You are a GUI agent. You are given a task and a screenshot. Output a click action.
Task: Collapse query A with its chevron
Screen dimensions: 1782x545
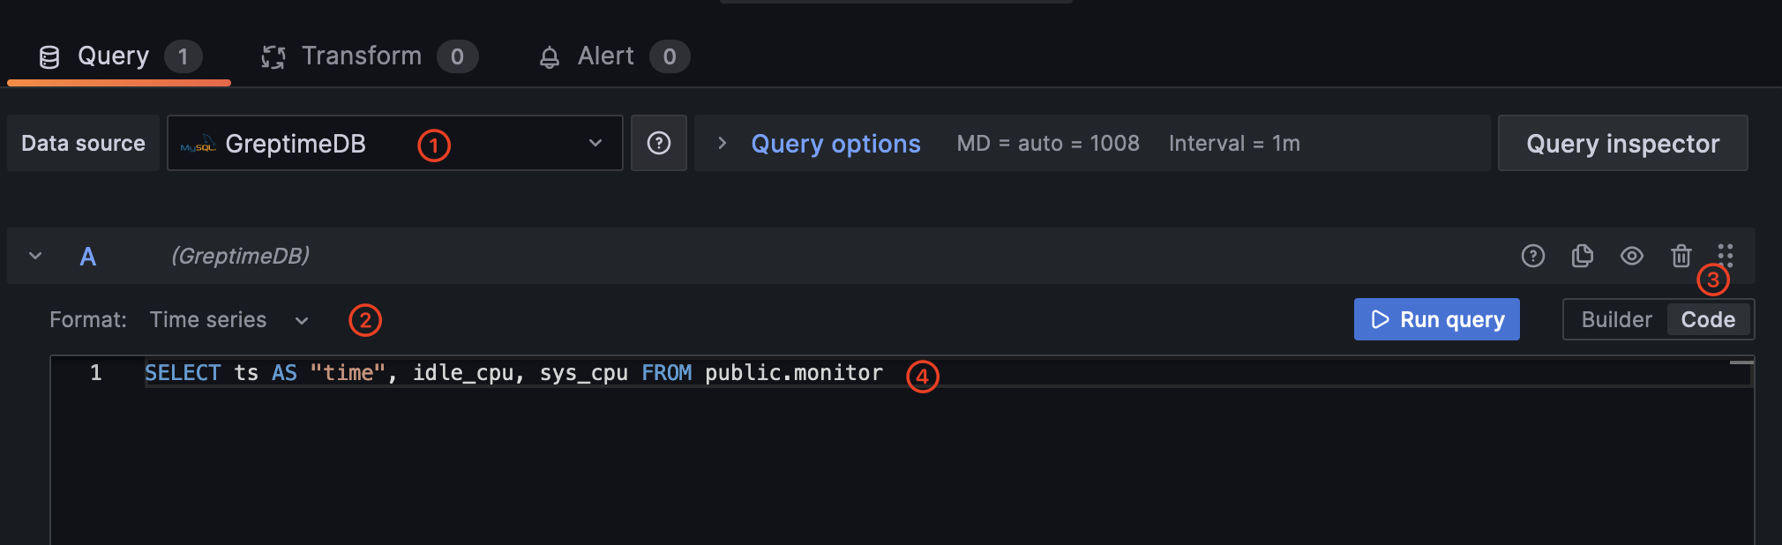click(x=34, y=256)
